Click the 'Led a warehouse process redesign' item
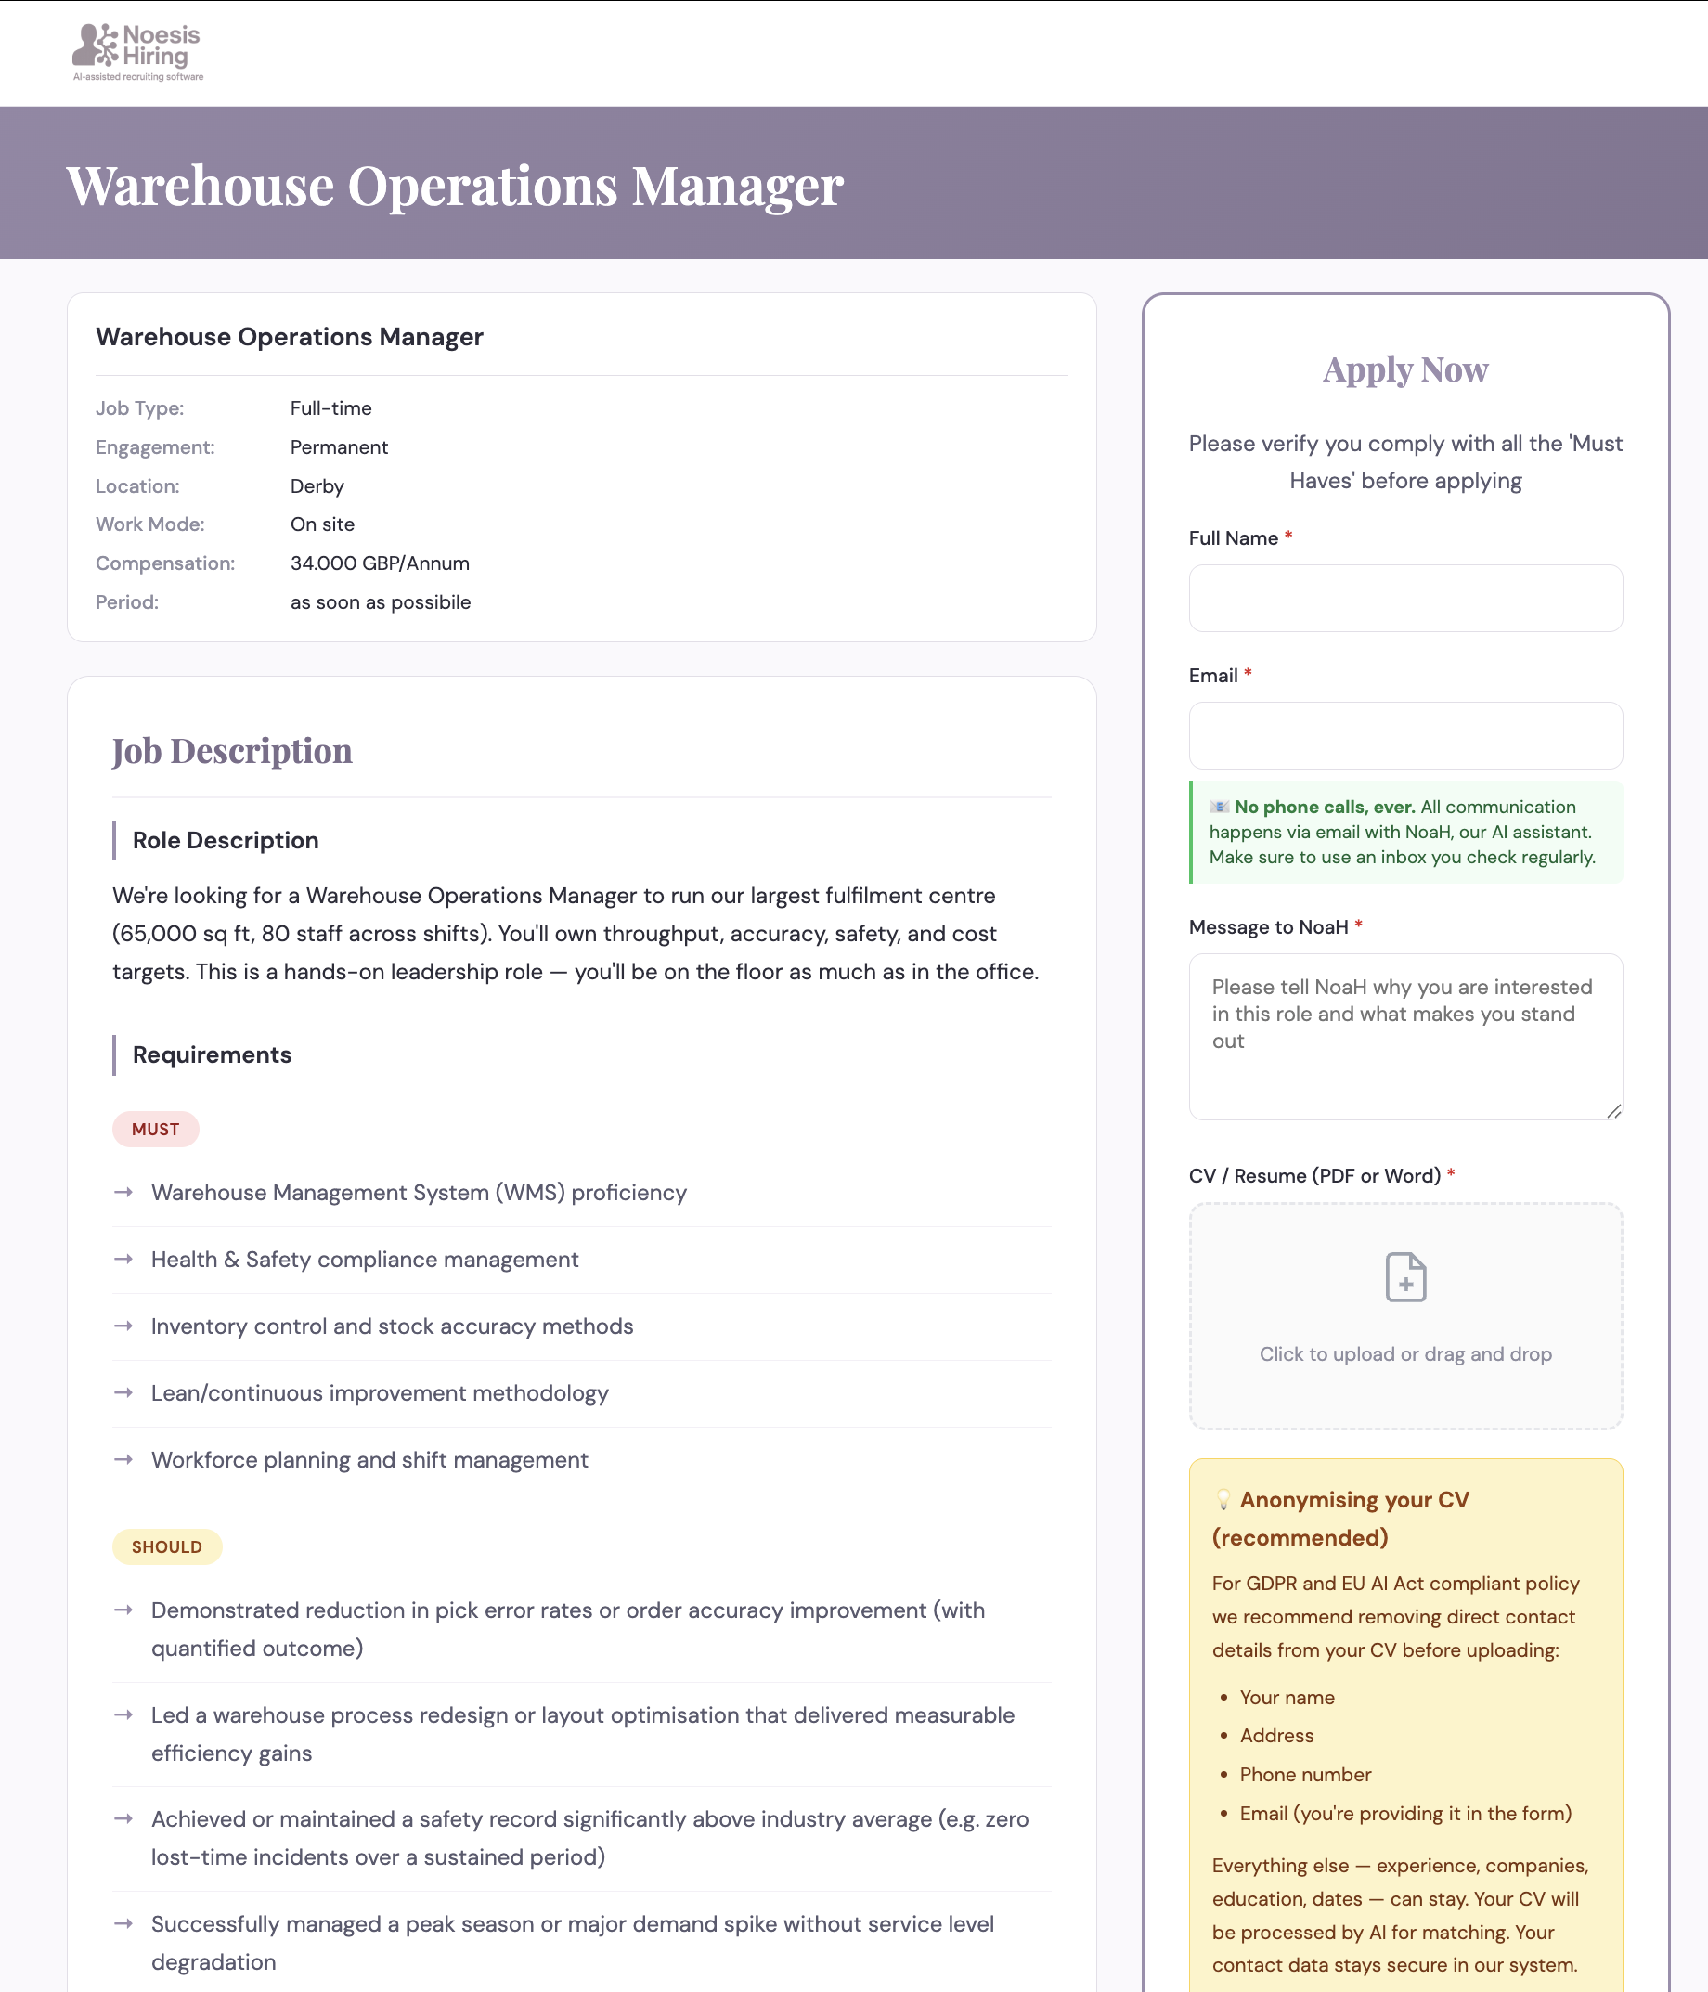This screenshot has height=1992, width=1708. [582, 1733]
